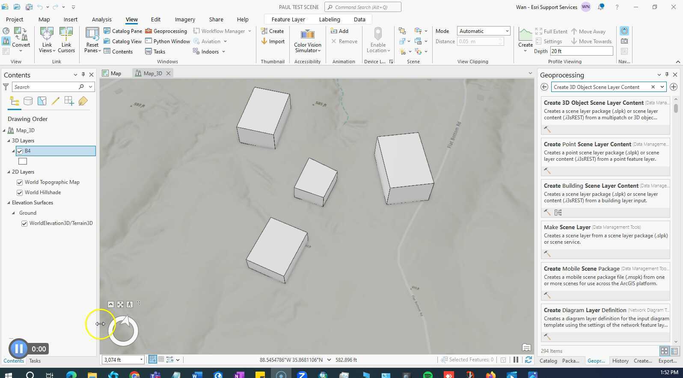The height and width of the screenshot is (378, 683).
Task: Click the Reset Panes button
Action: [x=92, y=40]
